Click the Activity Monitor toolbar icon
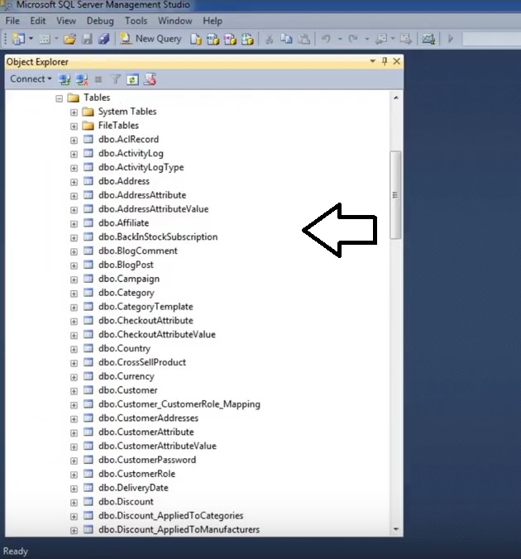Image resolution: width=521 pixels, height=559 pixels. (x=428, y=39)
